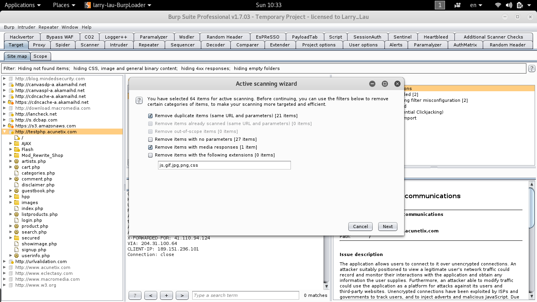Click Next in the scanning wizard
This screenshot has height=302, width=537.
pyautogui.click(x=388, y=226)
